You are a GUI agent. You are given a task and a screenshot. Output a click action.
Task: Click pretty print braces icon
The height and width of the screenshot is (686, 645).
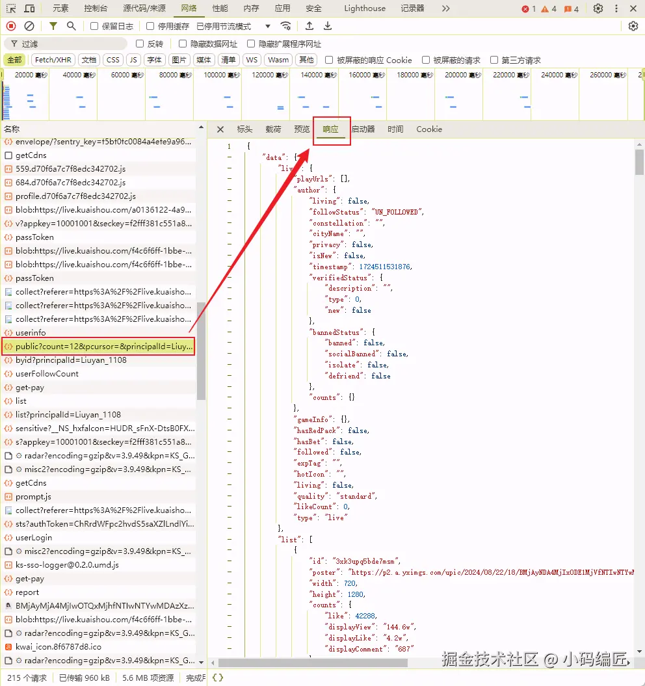[x=217, y=678]
